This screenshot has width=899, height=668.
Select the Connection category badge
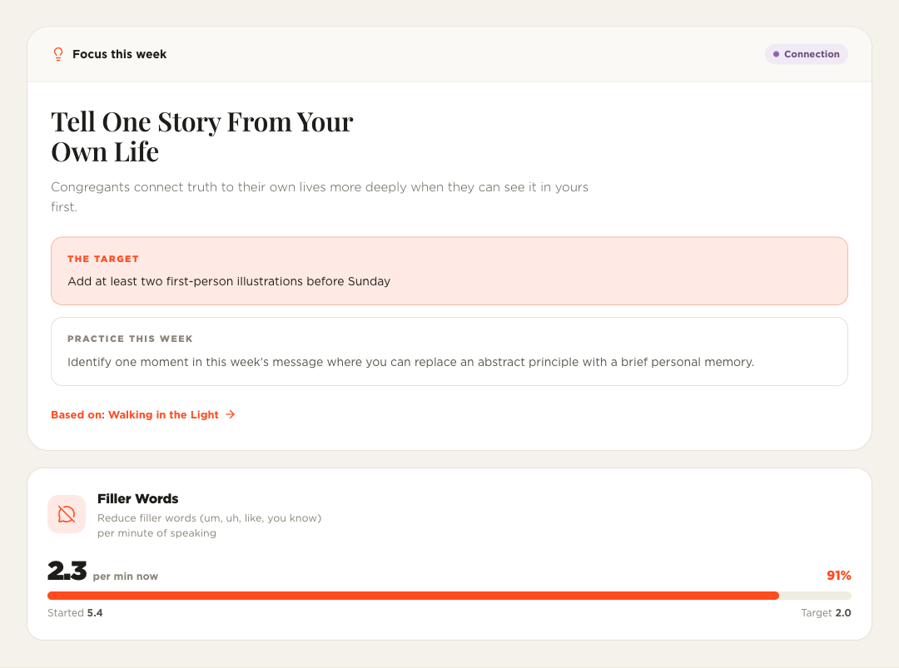click(806, 54)
